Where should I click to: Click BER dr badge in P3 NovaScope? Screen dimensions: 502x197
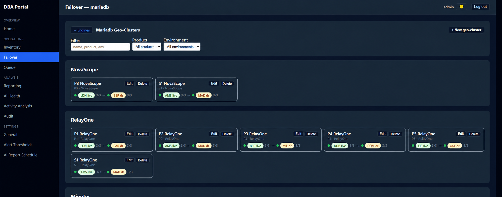point(118,95)
